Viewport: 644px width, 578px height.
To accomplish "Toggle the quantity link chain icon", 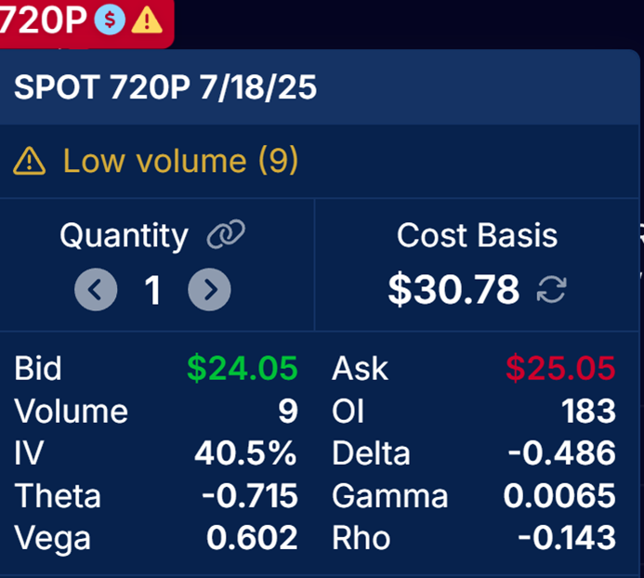I will (226, 234).
